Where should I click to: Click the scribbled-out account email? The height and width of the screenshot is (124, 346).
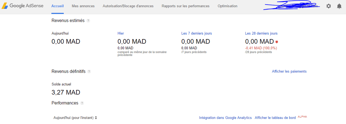click(x=291, y=6)
